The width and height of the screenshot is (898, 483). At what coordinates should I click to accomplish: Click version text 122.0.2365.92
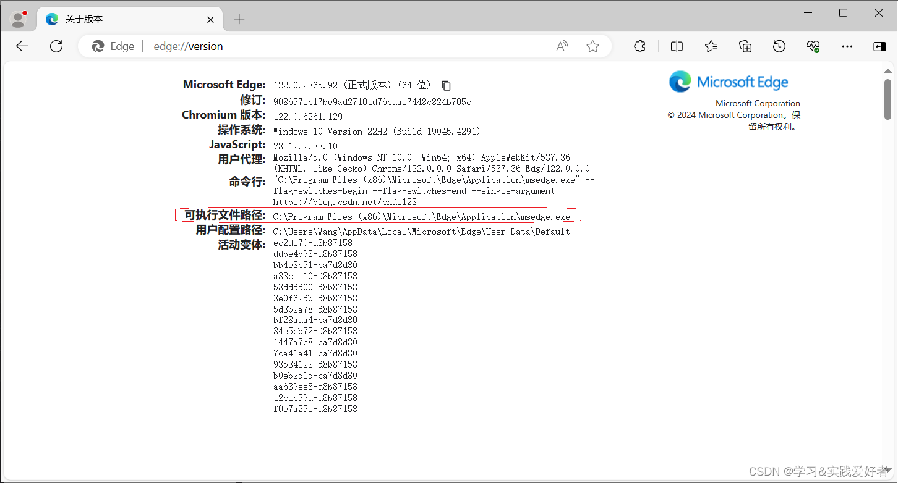tap(306, 85)
